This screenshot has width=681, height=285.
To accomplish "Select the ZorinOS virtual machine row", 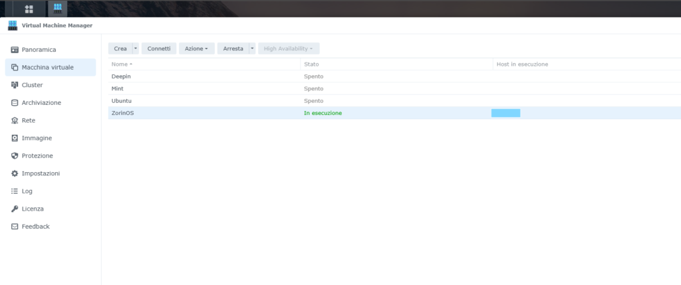I will [x=394, y=113].
